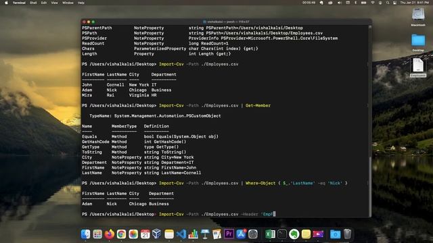Click the battery status icon
Screen dimensions: 433x243
click(x=364, y=3)
